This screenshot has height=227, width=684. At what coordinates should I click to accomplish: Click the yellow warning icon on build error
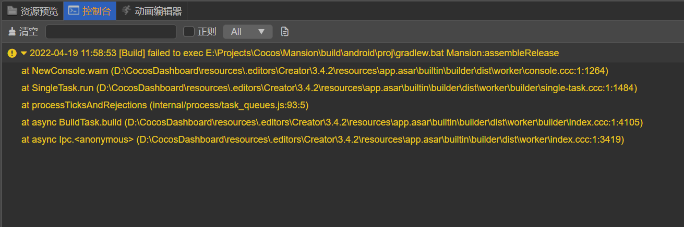(12, 53)
